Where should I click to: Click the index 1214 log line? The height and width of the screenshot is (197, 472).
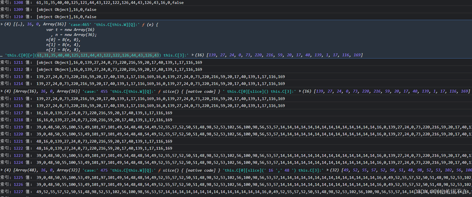[236, 84]
